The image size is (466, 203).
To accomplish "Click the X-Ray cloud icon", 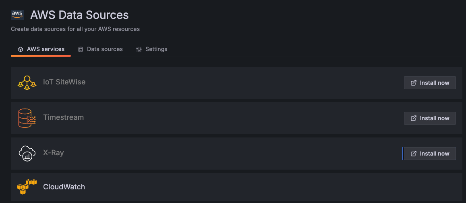I will 27,153.
